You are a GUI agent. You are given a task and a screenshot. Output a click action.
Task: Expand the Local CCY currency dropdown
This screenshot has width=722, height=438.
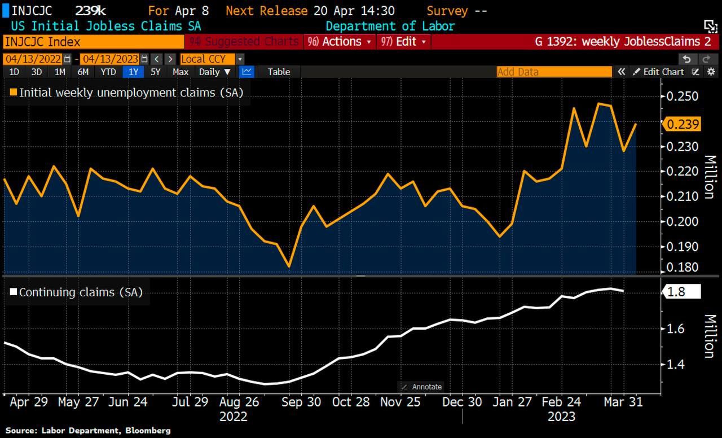pyautogui.click(x=240, y=59)
